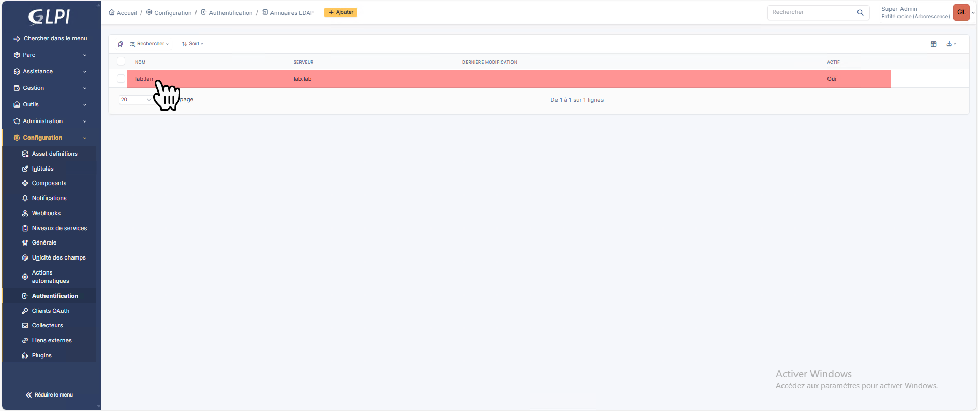The height and width of the screenshot is (411, 978).
Task: Click the Notifications bell icon
Action: pos(25,199)
